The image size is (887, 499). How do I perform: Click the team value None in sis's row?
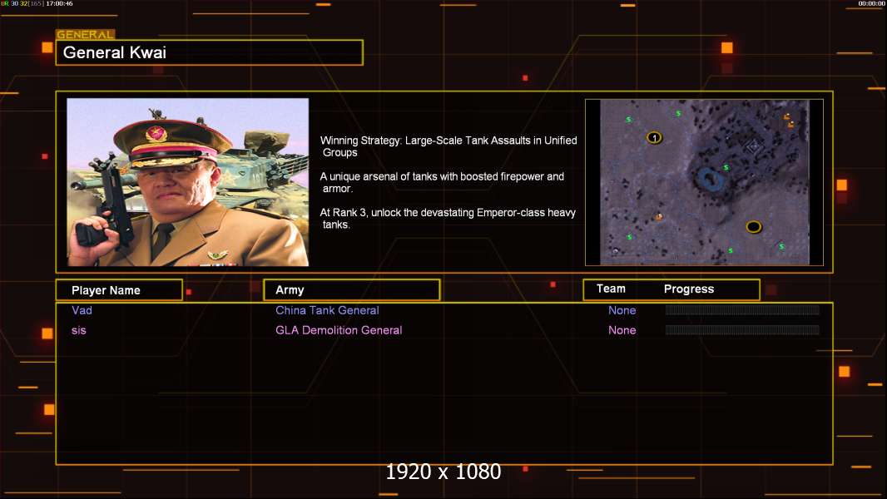tap(622, 330)
